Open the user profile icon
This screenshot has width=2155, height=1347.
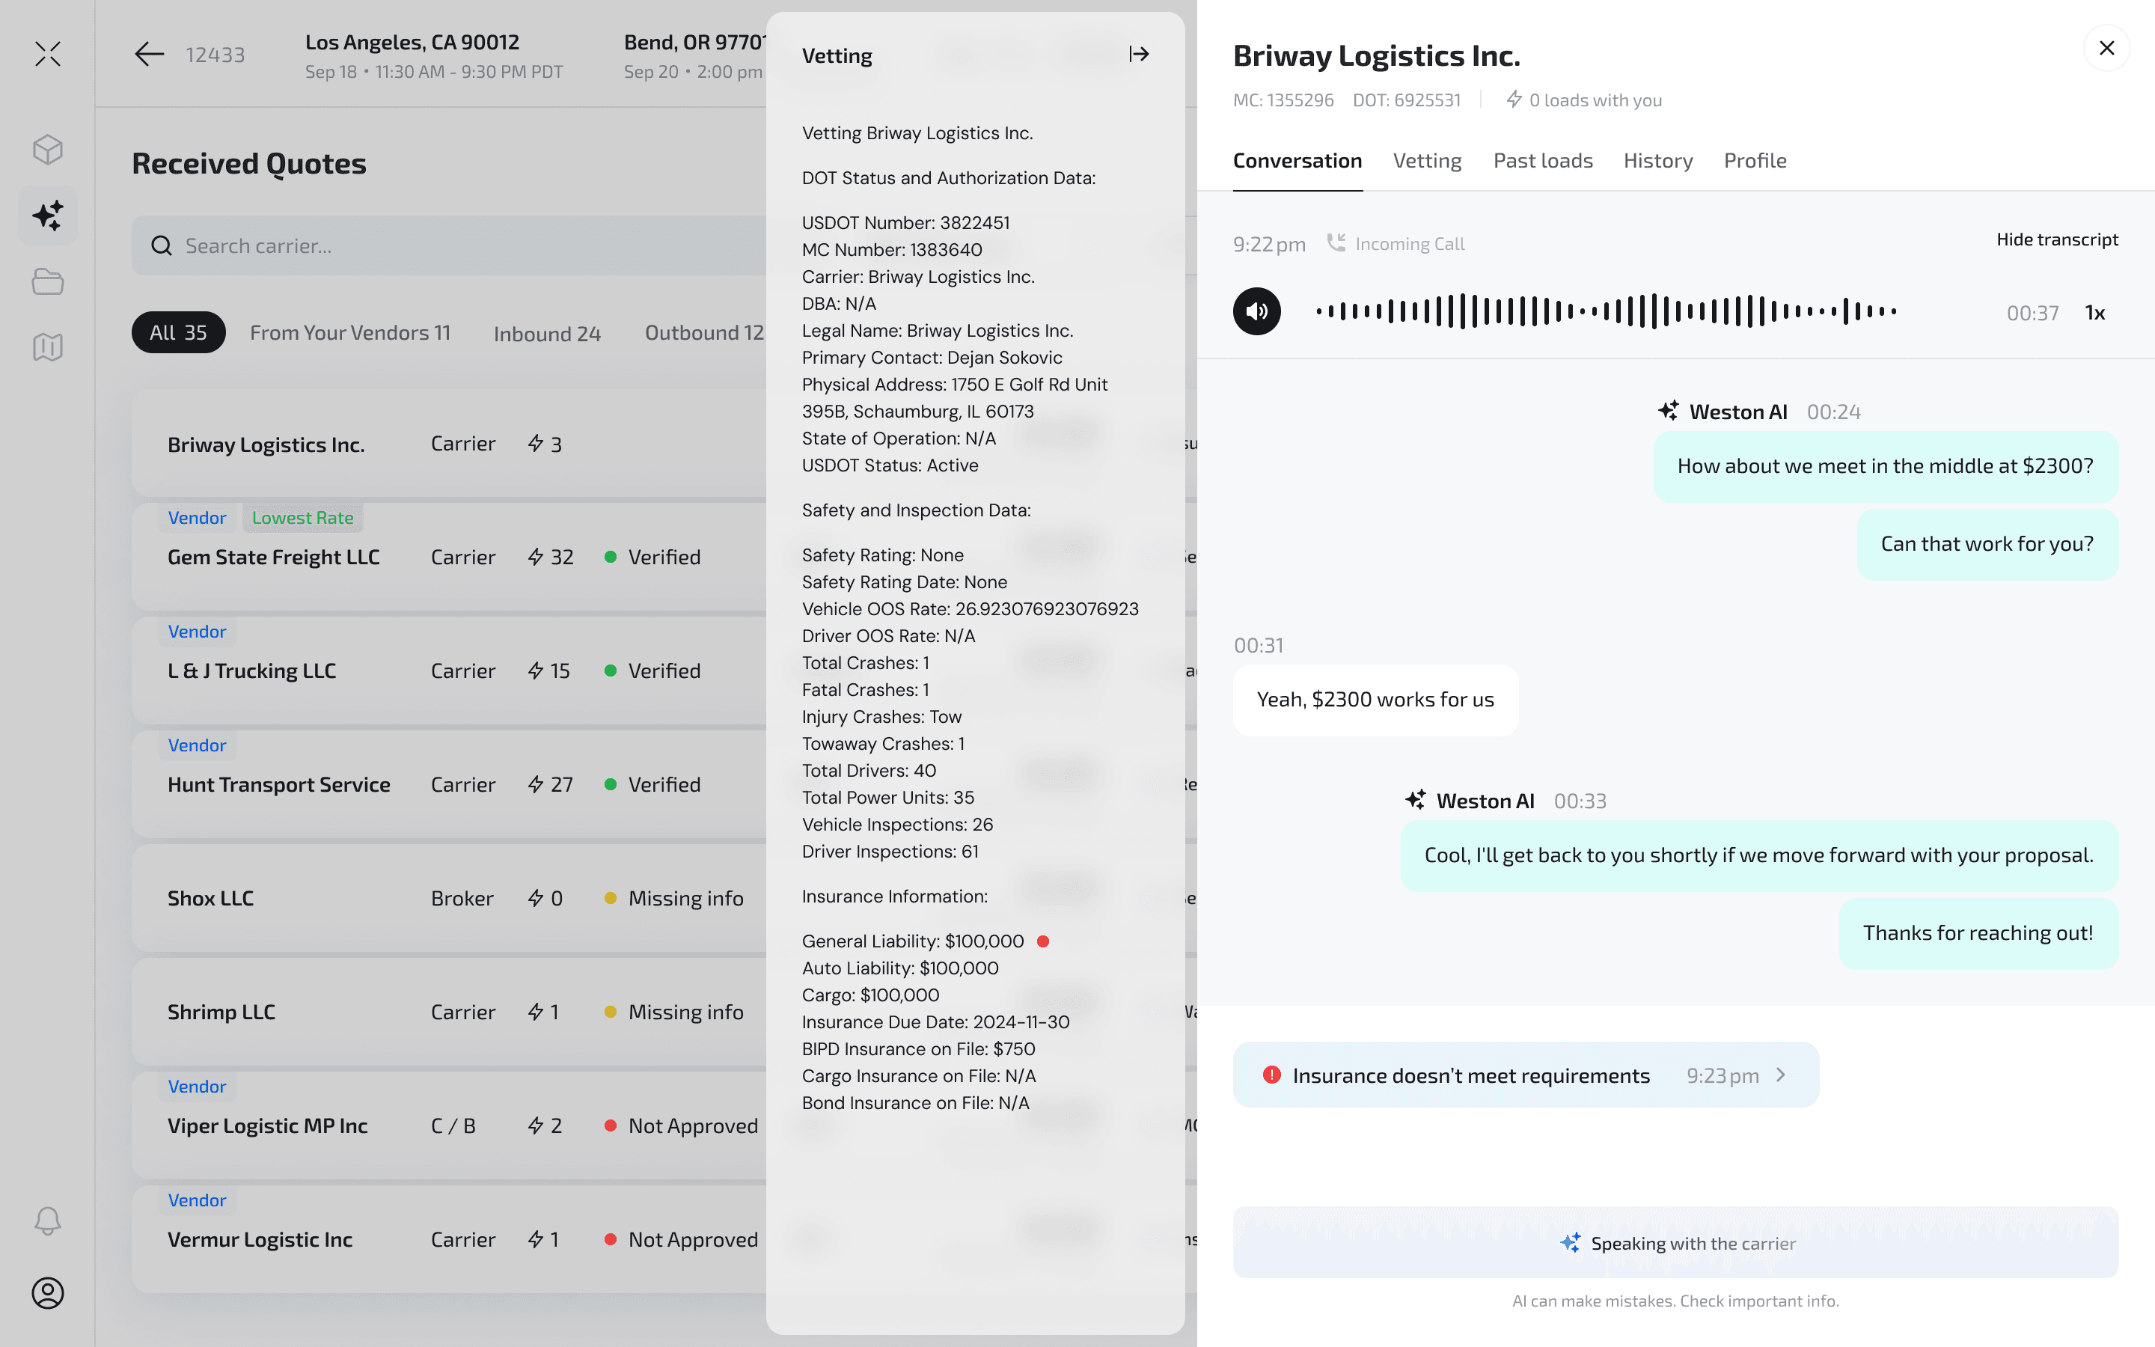pyautogui.click(x=48, y=1292)
